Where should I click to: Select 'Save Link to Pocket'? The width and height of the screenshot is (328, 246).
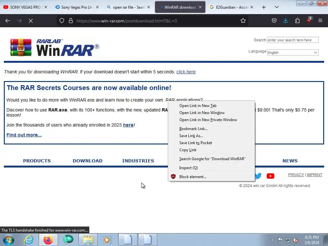tap(211, 143)
